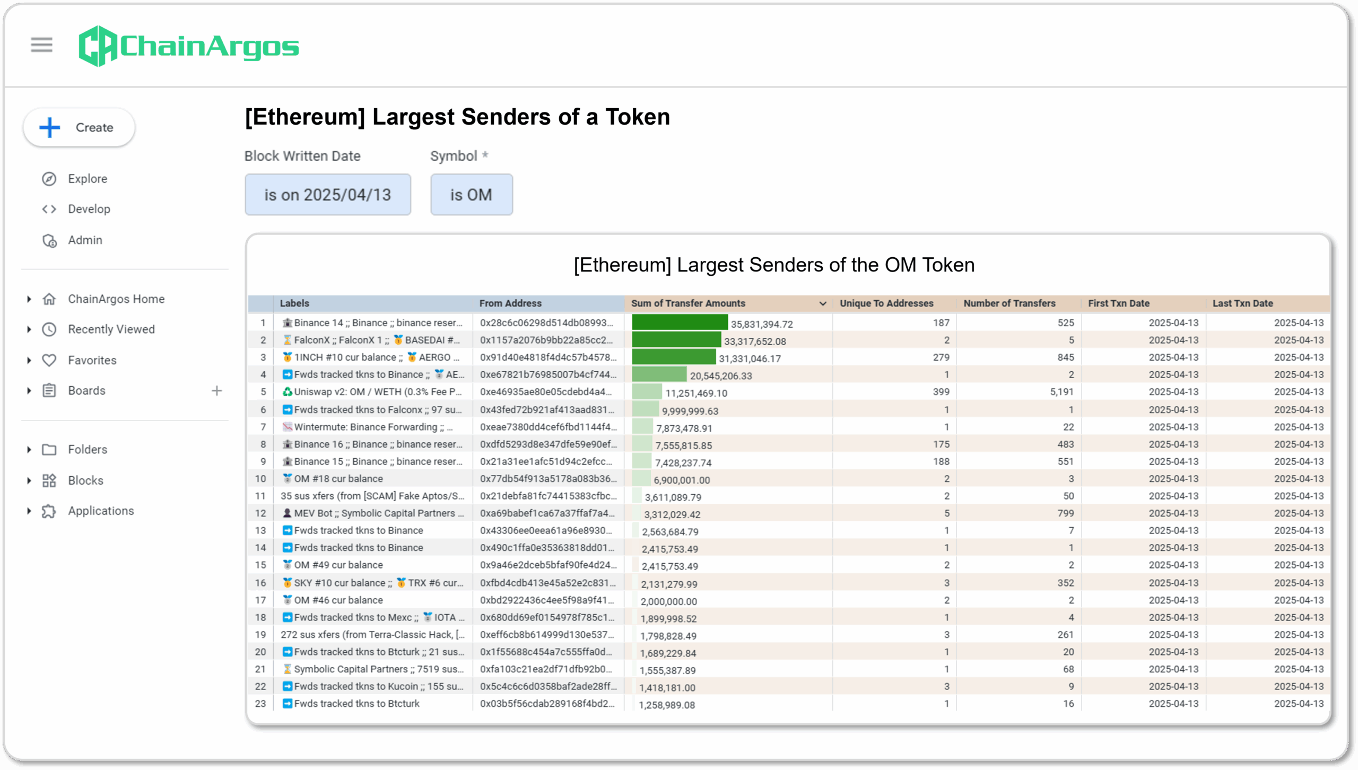Click the Applications puzzle icon
The height and width of the screenshot is (770, 1358).
coord(49,511)
